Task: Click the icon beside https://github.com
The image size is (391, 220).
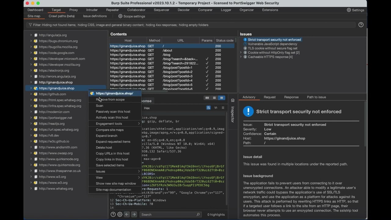Action: tap(36, 94)
